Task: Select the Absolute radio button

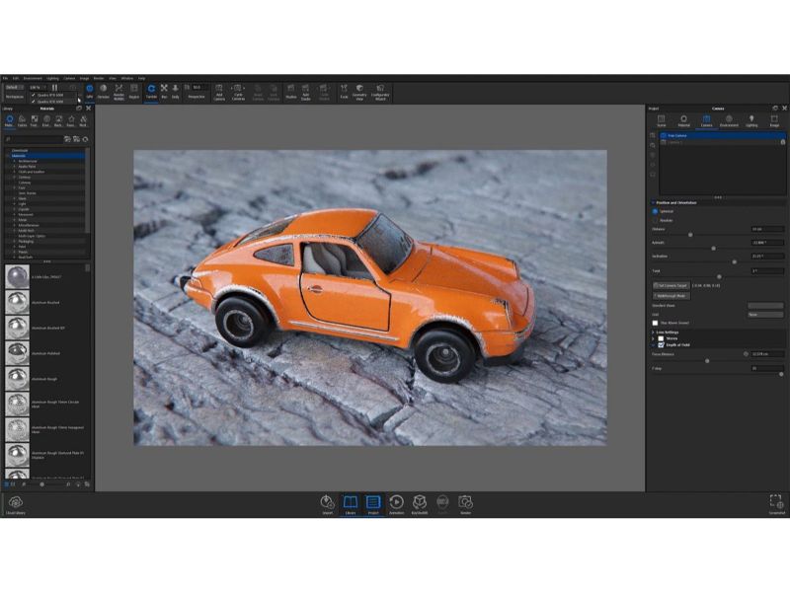Action: [655, 220]
